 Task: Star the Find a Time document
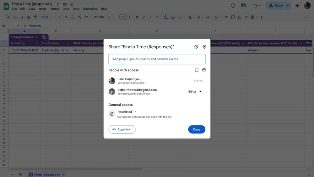click(x=58, y=4)
